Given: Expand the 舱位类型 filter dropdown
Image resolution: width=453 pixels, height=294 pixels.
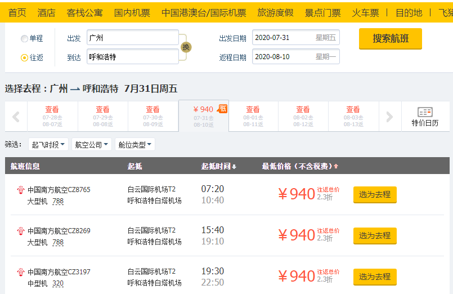Looking at the screenshot, I should [x=135, y=145].
